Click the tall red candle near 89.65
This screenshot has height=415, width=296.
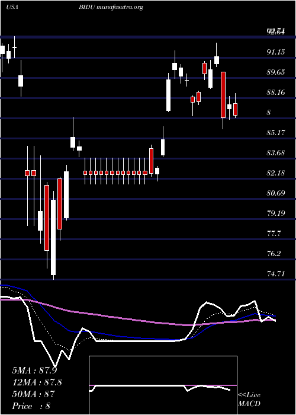(x=223, y=95)
